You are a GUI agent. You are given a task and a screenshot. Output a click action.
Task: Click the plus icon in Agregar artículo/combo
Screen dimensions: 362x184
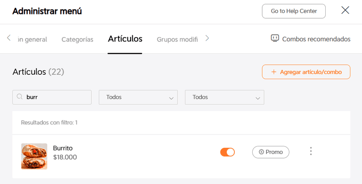coord(274,72)
